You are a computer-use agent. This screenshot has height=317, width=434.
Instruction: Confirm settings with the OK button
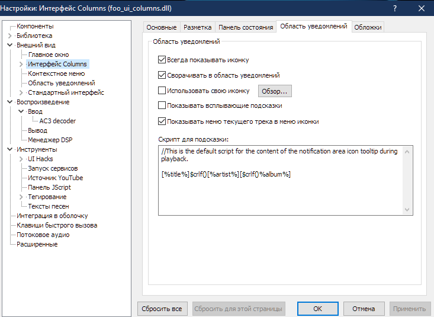(x=317, y=309)
